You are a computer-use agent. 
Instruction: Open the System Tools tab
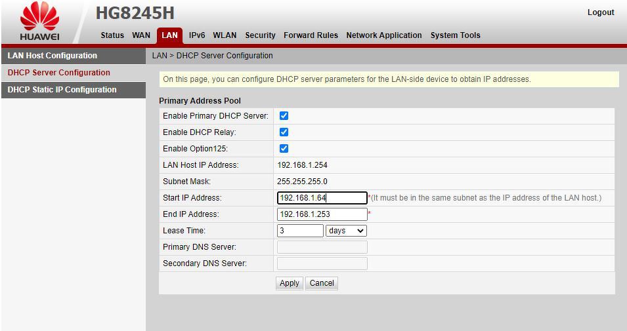pyautogui.click(x=456, y=35)
